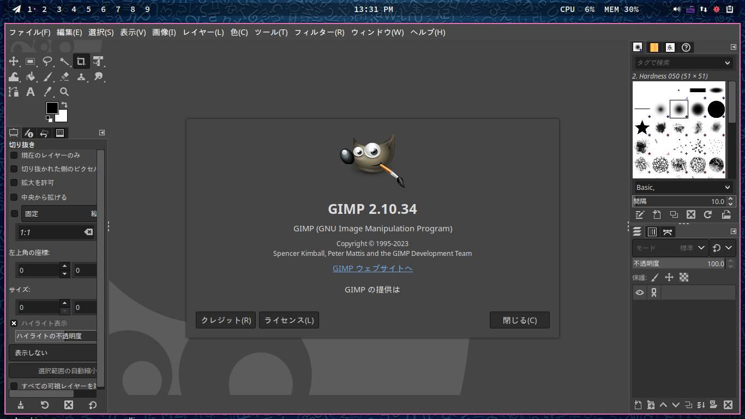745x419 pixels.
Task: Select the Fuzzy Select magic wand tool
Action: [x=64, y=62]
